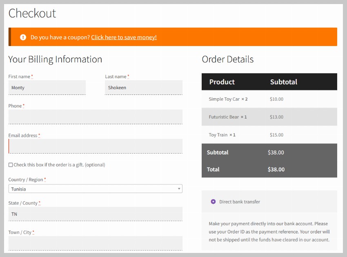Select the empty Phone input field
The height and width of the screenshot is (257, 347).
click(95, 117)
